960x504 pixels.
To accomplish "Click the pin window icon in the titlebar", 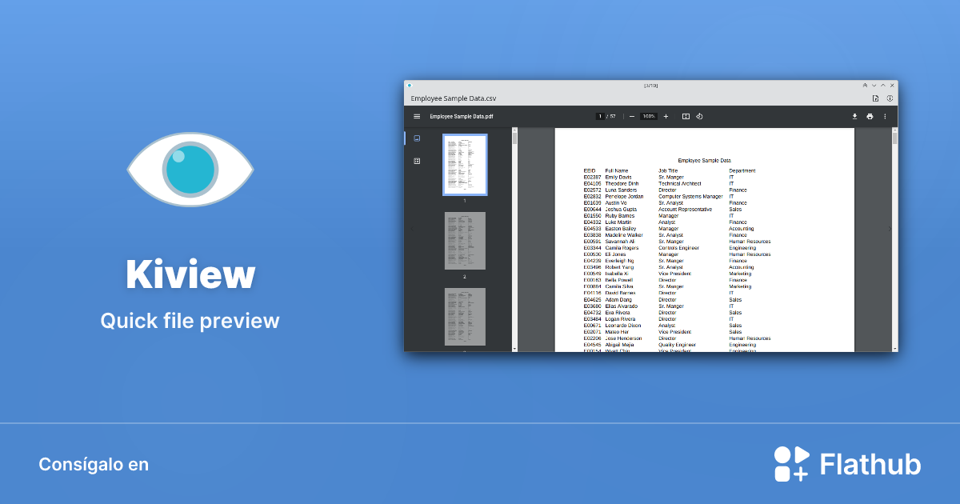I will click(865, 85).
